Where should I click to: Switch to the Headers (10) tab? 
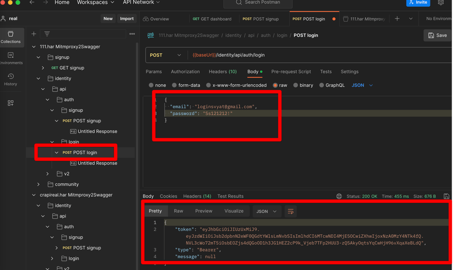pos(223,72)
